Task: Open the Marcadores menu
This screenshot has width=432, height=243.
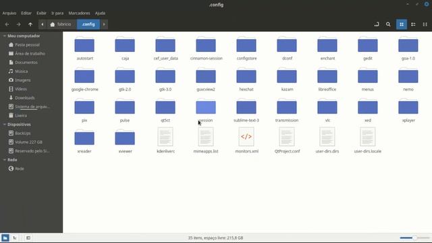Action: click(x=79, y=13)
